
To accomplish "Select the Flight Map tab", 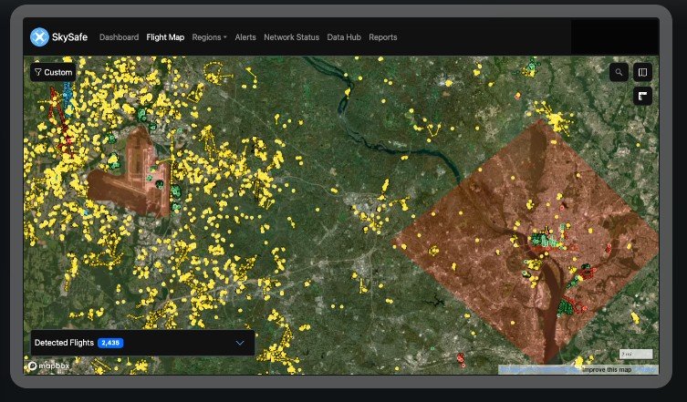I will pos(165,37).
